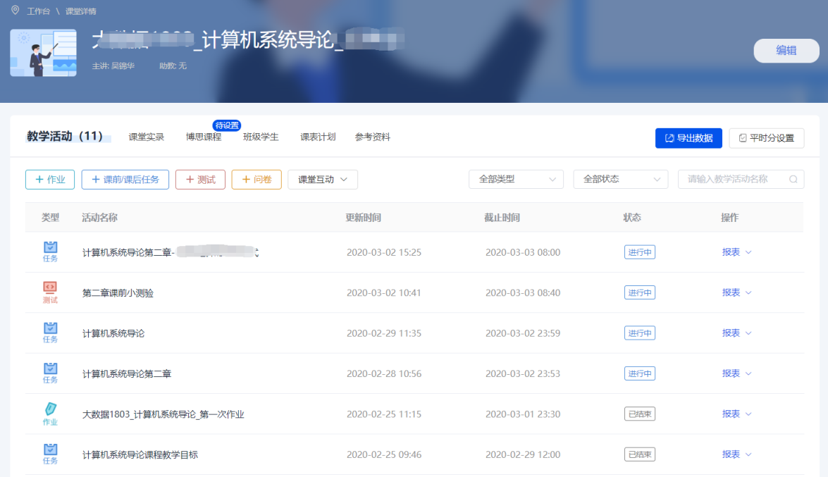Expand the 课堂互动 dropdown
The width and height of the screenshot is (828, 477).
(x=322, y=179)
